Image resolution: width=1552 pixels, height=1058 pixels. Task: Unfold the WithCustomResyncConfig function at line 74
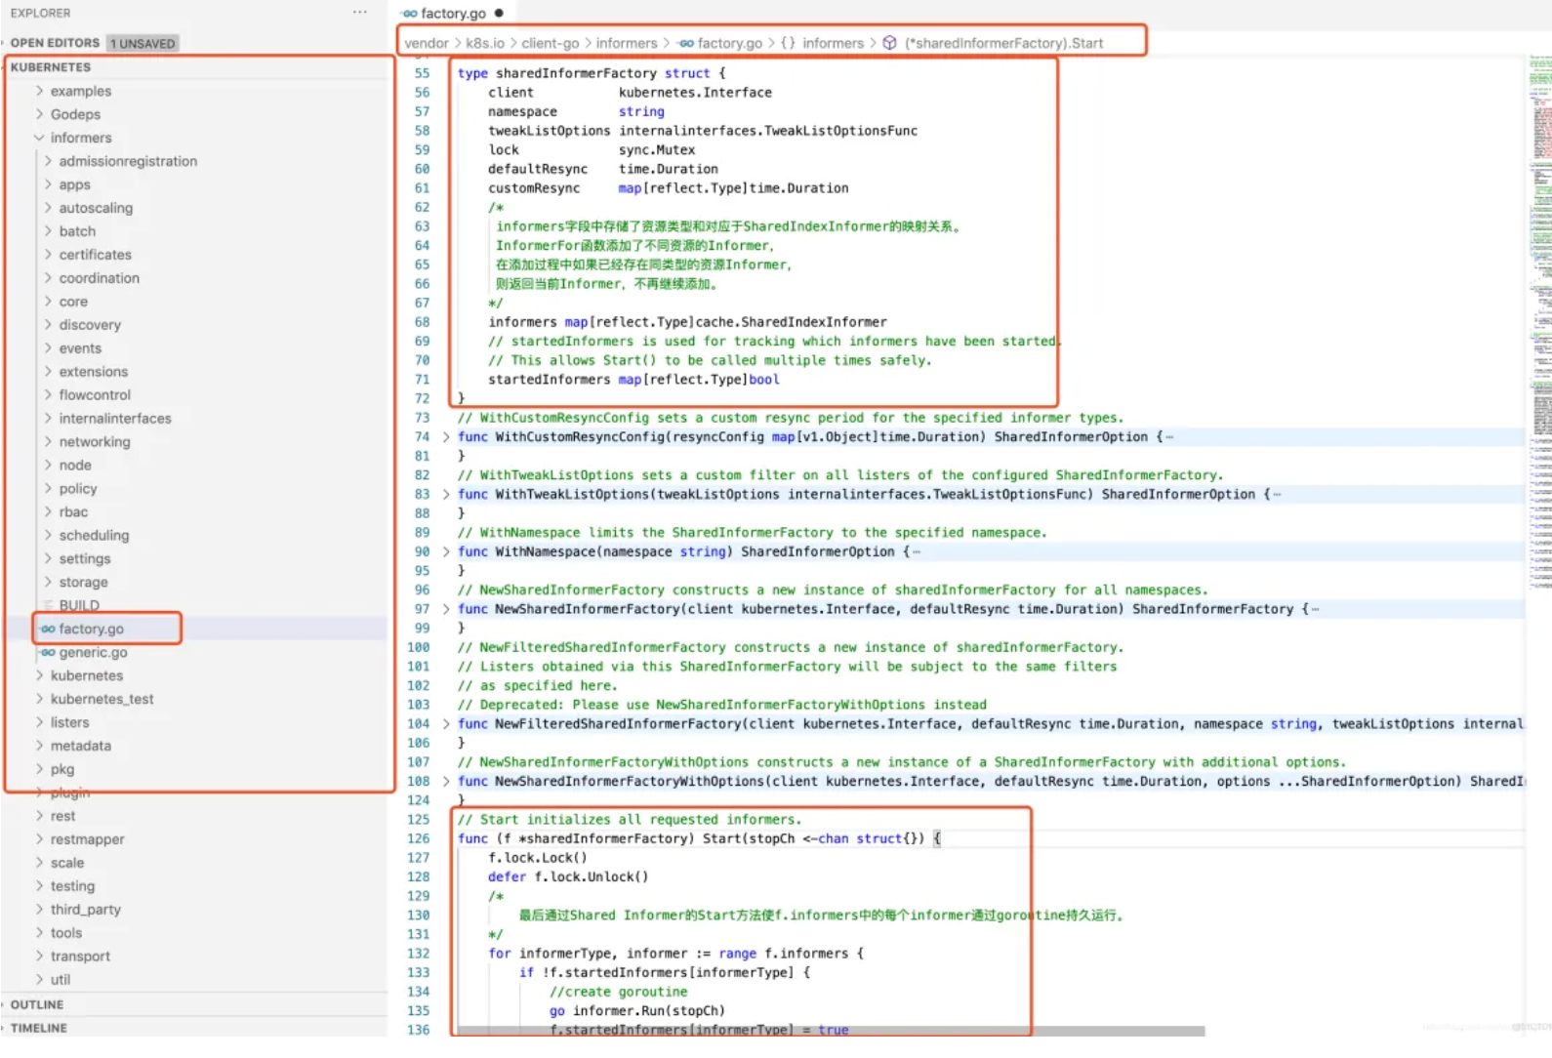point(446,437)
